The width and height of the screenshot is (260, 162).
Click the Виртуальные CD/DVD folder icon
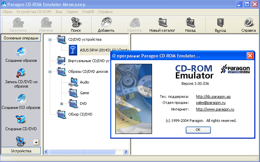pyautogui.click(x=62, y=61)
